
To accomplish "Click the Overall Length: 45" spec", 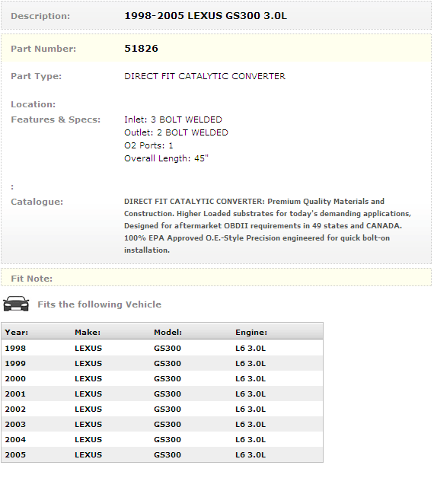I will coord(166,158).
